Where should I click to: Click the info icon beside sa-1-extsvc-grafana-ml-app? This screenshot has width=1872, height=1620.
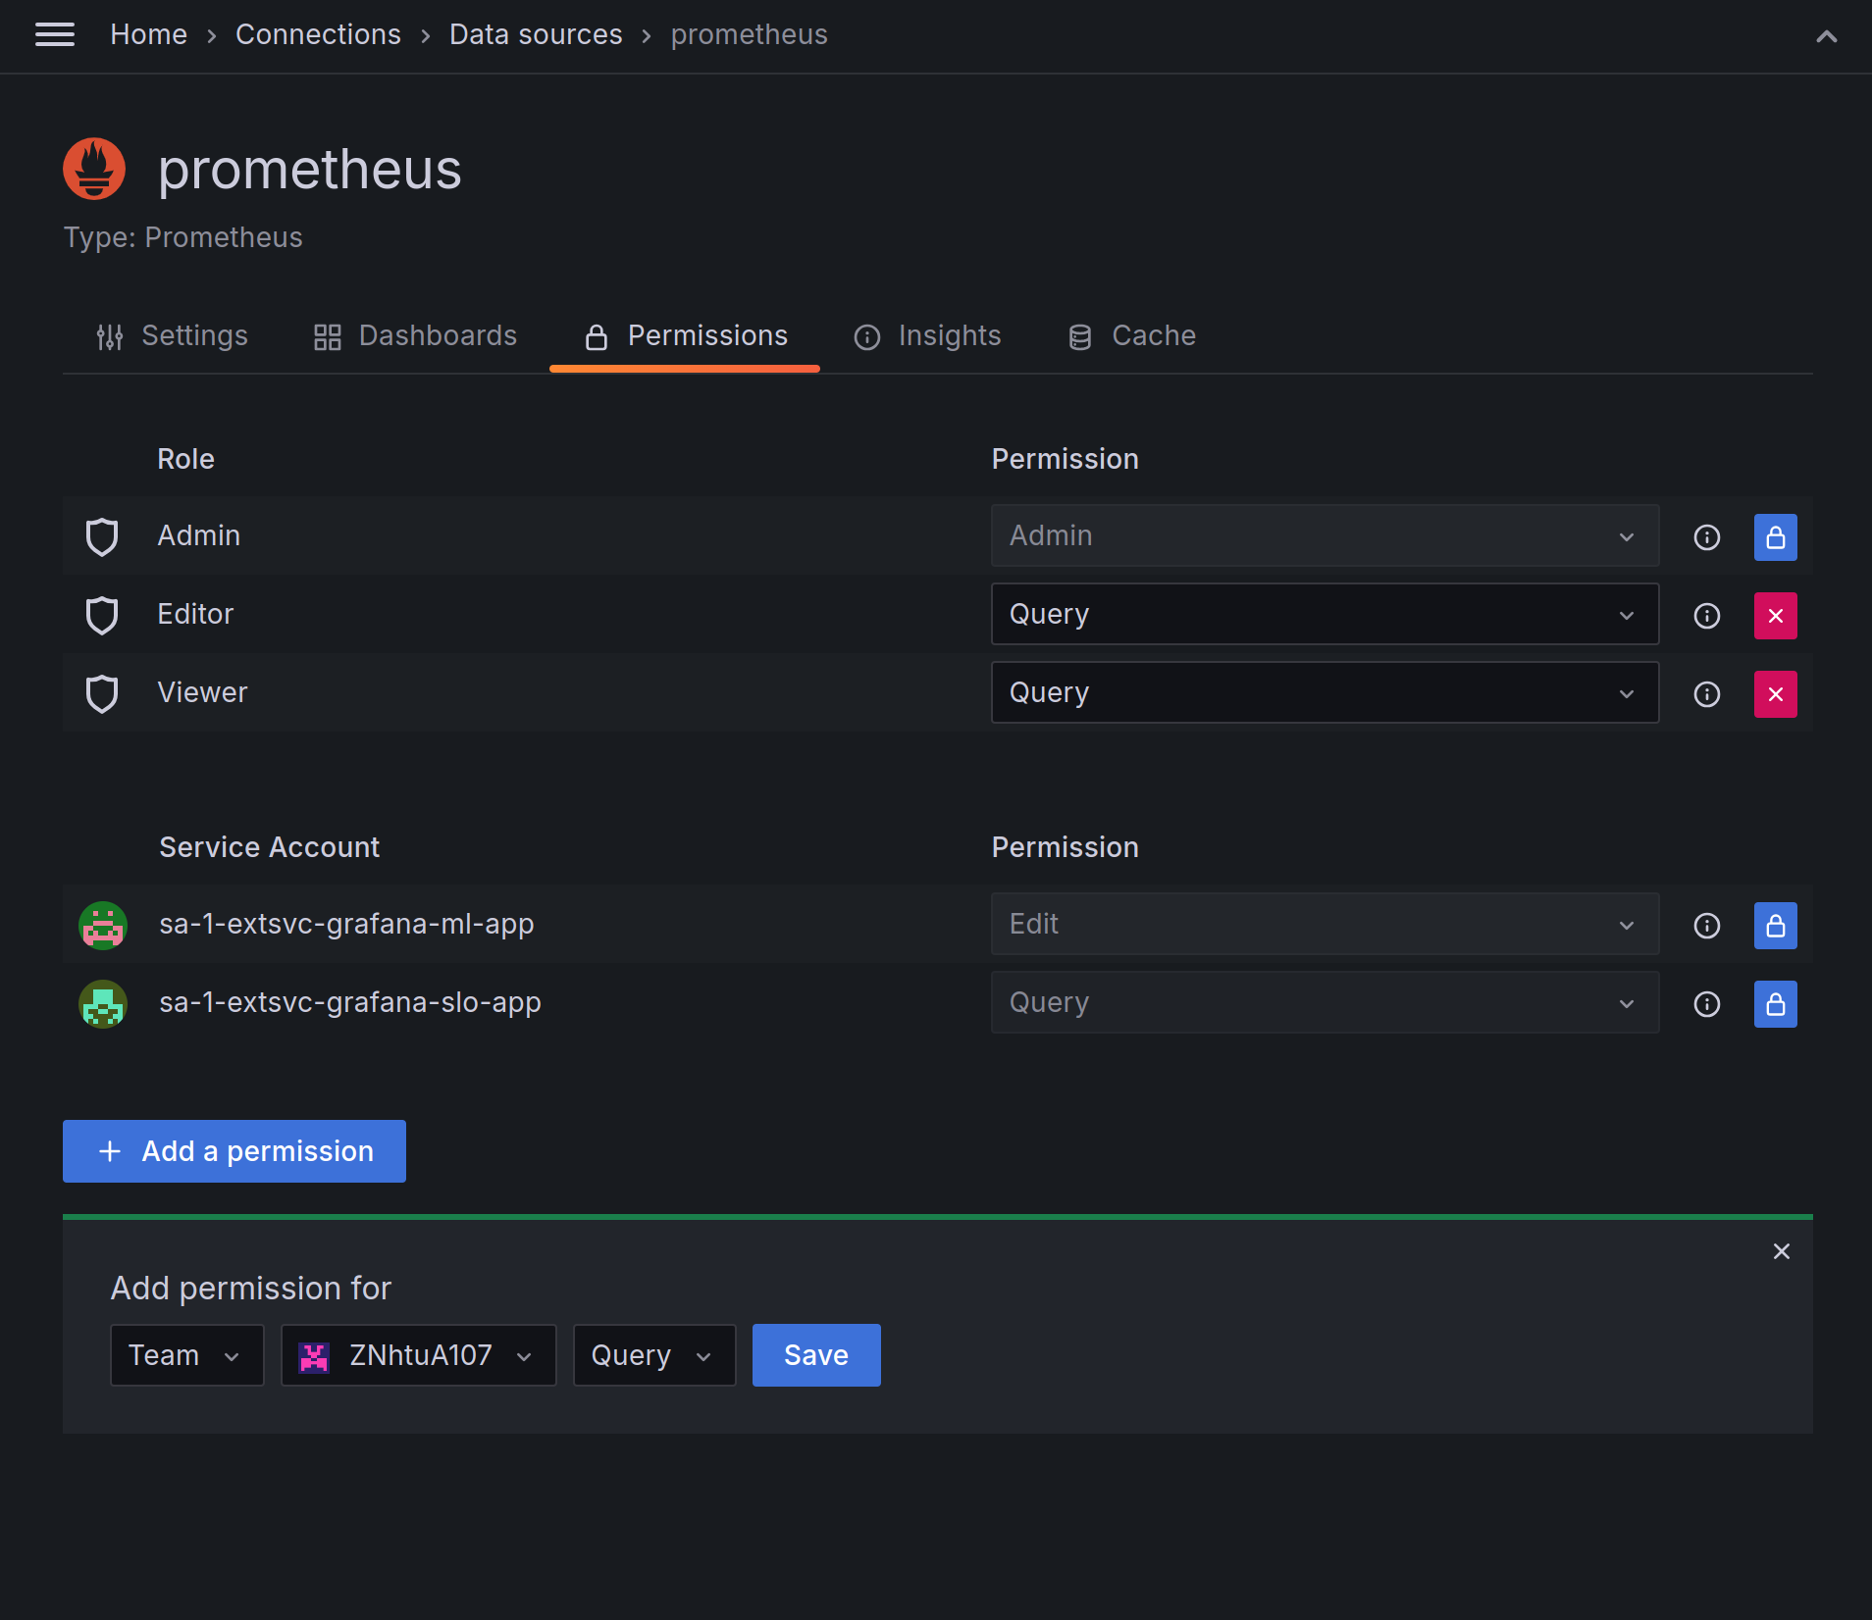pos(1706,924)
